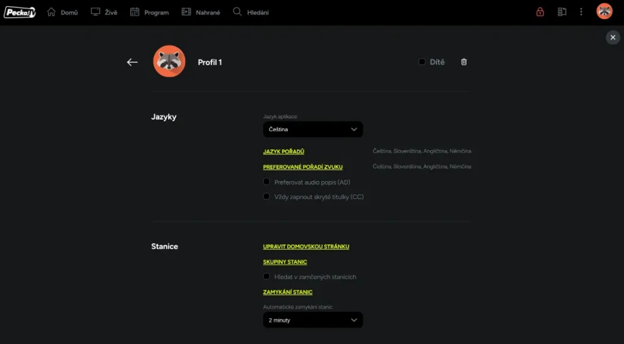Image resolution: width=624 pixels, height=344 pixels.
Task: Delete profile with the trash icon
Action: [x=464, y=62]
